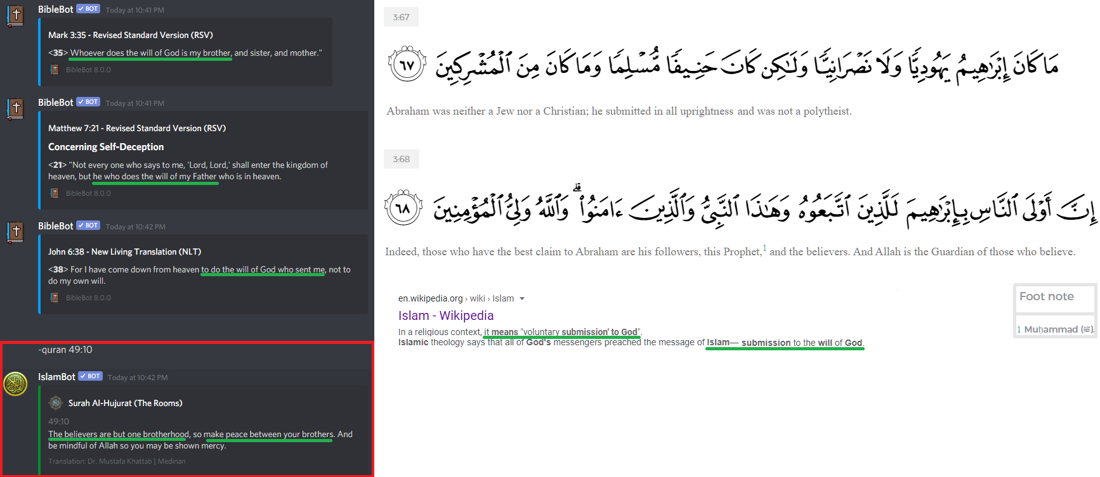The width and height of the screenshot is (1100, 477).
Task: Click BibleBot 8.0.0 footer under Mark 3:35
Action: coord(88,70)
